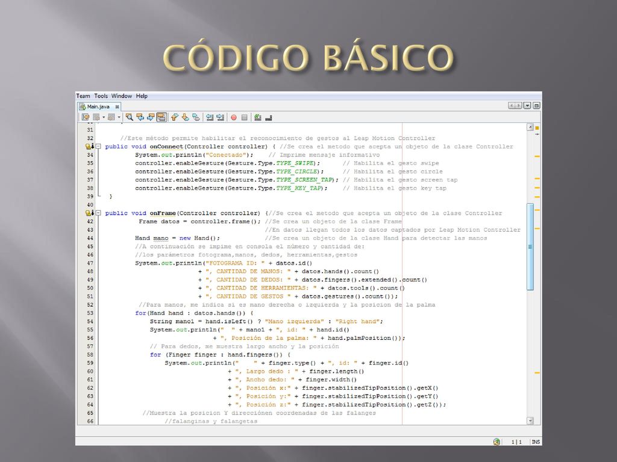Click the vertical scrollbar up arrow

530,127
